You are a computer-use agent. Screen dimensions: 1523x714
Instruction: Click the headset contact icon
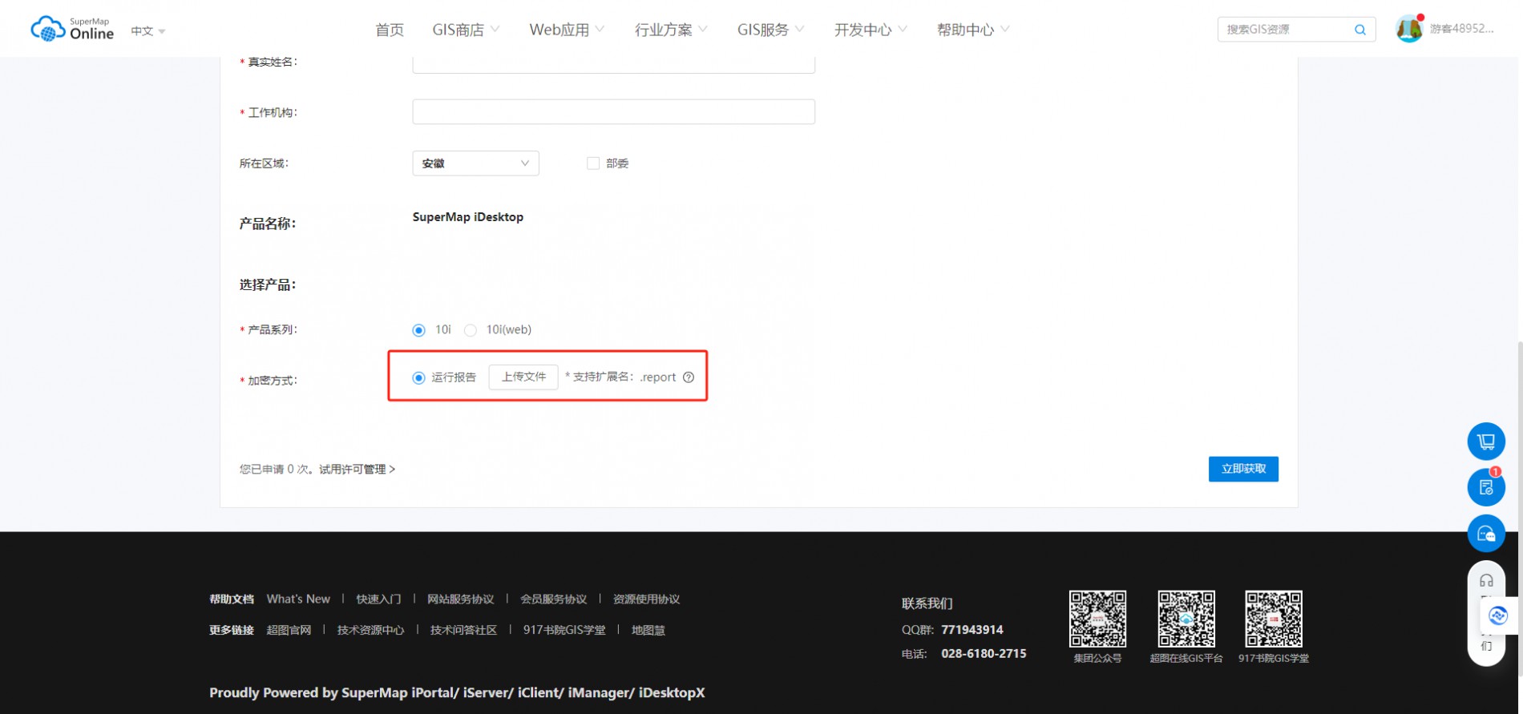coord(1486,581)
